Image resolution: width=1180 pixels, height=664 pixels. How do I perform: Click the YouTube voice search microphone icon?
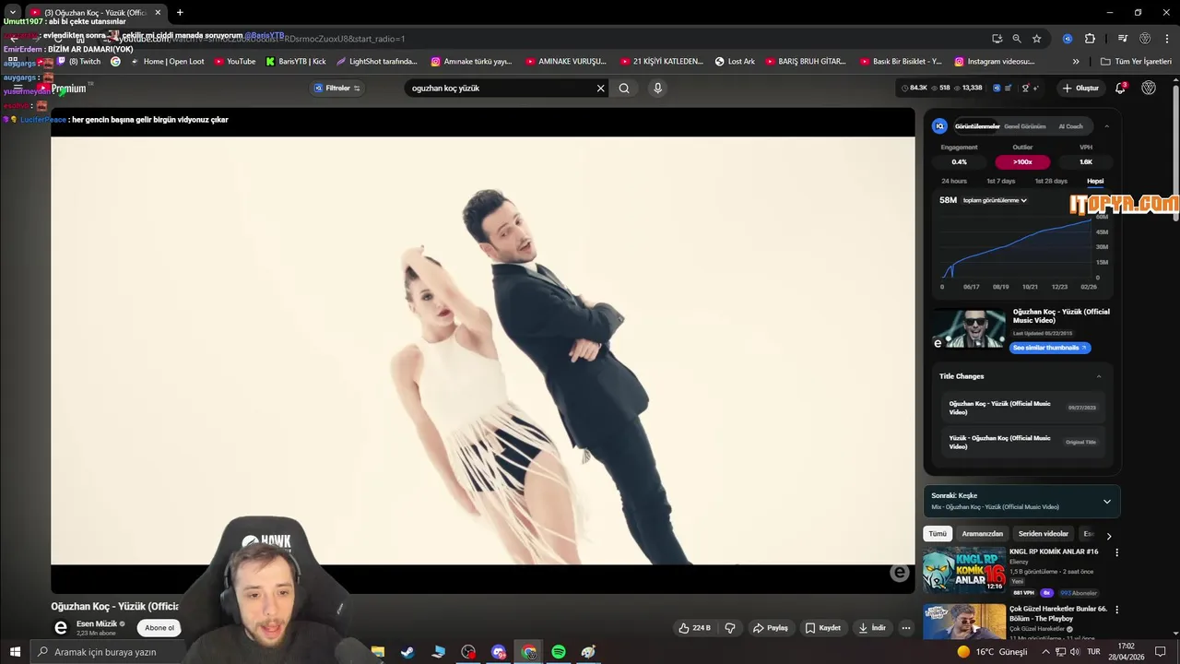tap(657, 89)
